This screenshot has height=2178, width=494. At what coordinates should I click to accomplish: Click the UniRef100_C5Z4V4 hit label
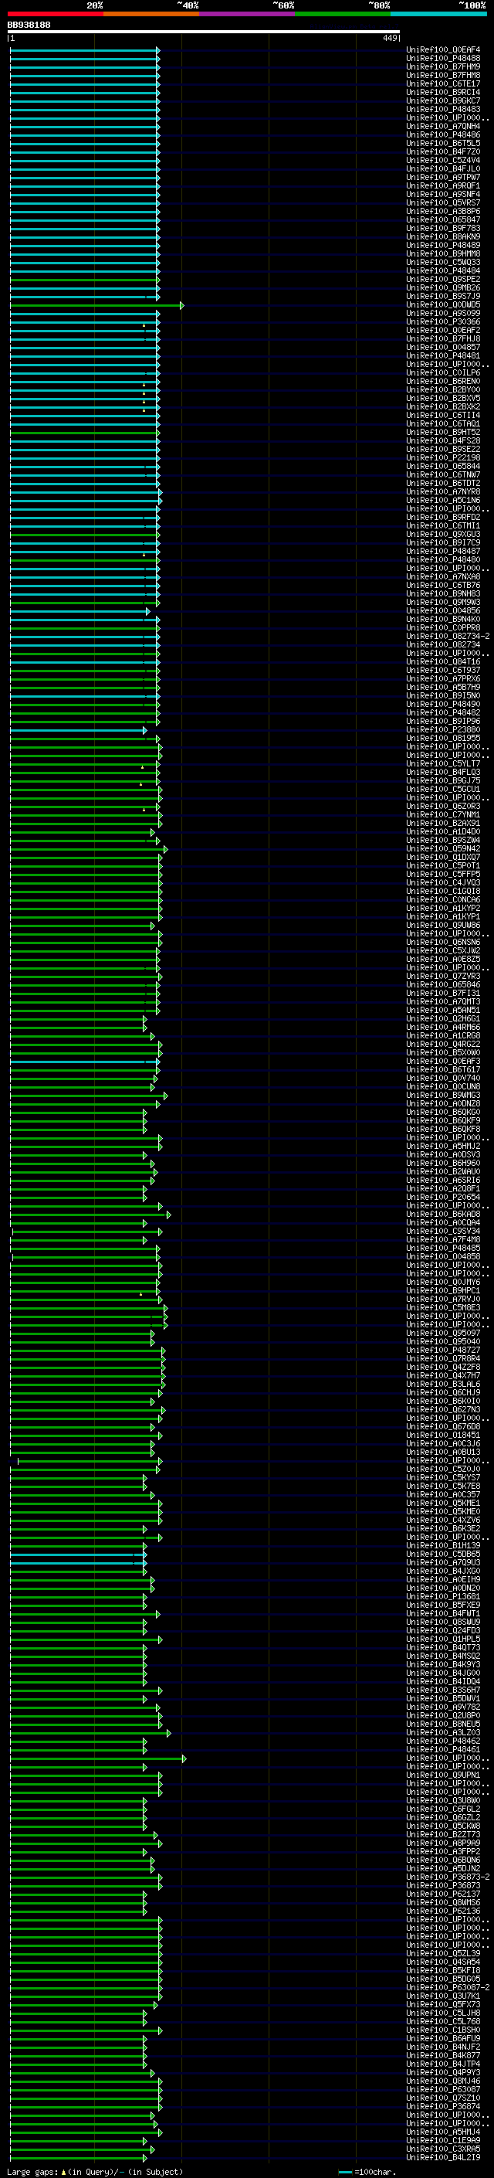[x=443, y=160]
